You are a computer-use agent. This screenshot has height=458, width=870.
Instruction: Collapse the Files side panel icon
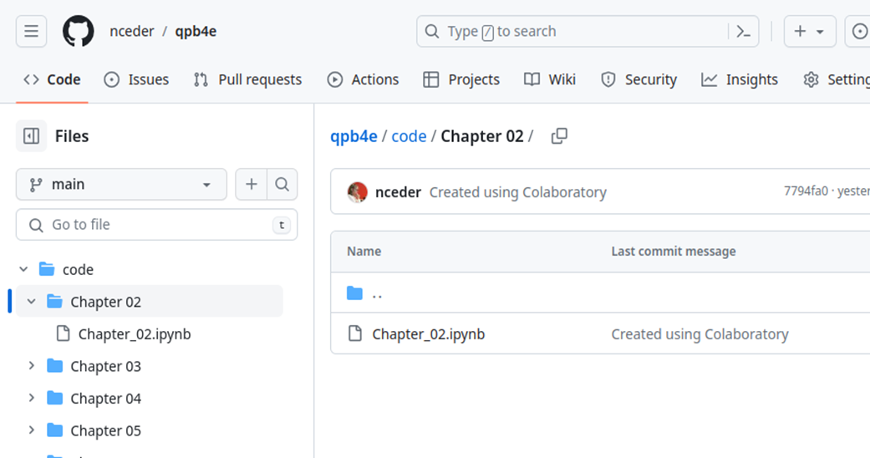pyautogui.click(x=32, y=136)
